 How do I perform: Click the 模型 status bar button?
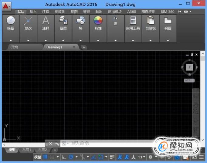[x=38, y=157]
